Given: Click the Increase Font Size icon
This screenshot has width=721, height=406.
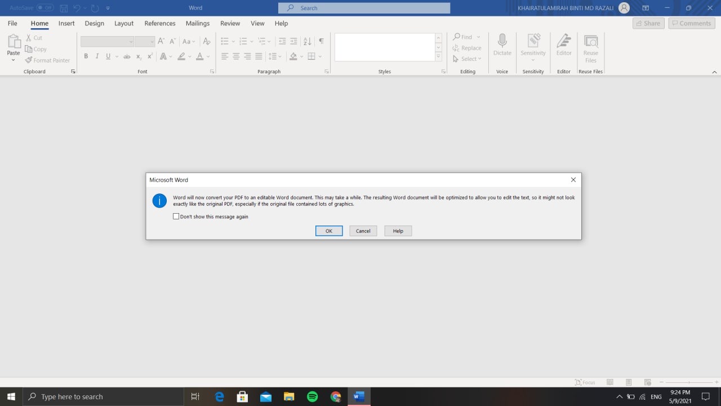Looking at the screenshot, I should pos(161,41).
